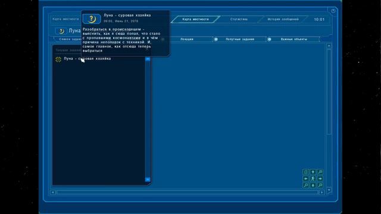381x214 pixels.
Task: Pan the map up with arrow button
Action: click(313, 172)
